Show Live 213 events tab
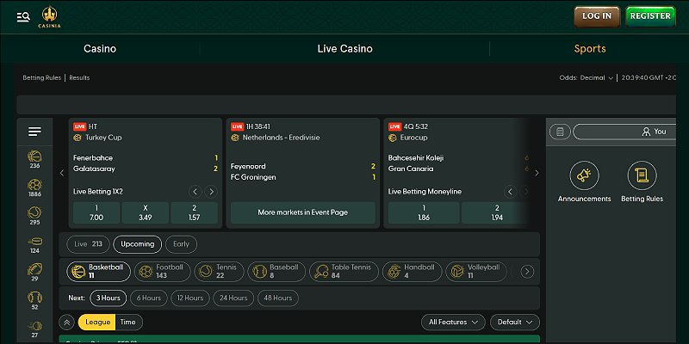 (88, 244)
